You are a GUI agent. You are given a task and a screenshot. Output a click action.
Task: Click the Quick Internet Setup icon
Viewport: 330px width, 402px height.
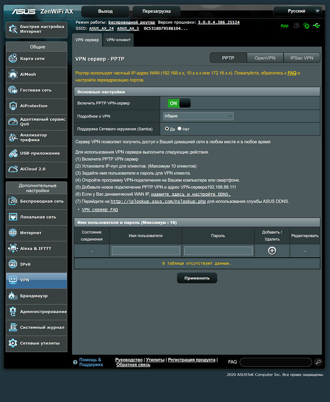point(13,29)
